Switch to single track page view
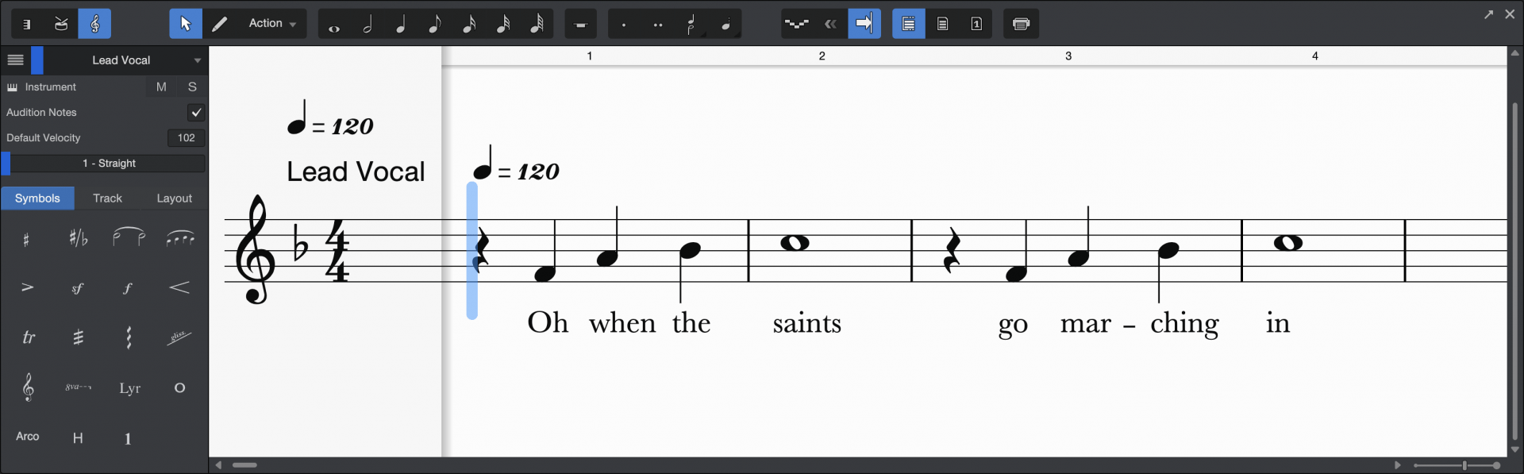The image size is (1524, 474). pyautogui.click(x=976, y=24)
